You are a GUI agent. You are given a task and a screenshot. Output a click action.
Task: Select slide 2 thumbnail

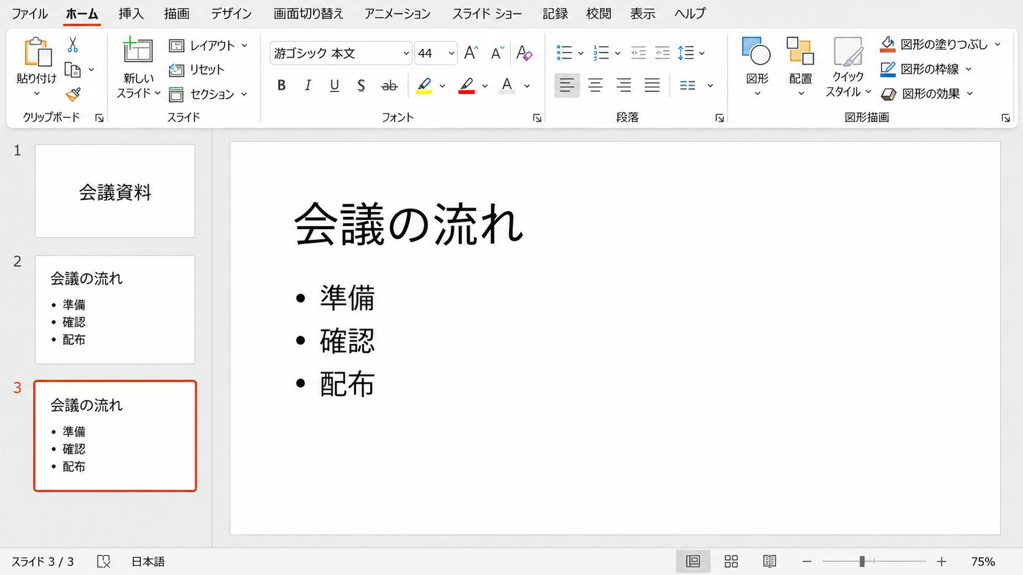pyautogui.click(x=115, y=310)
